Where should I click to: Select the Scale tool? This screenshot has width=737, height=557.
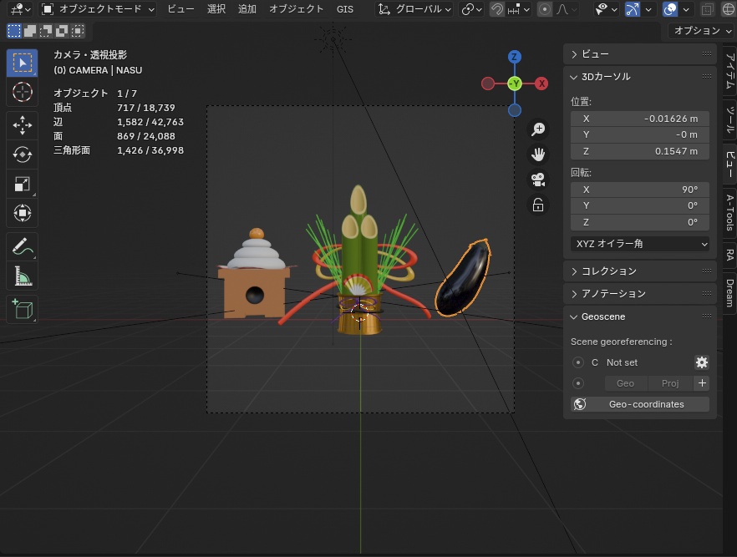click(22, 184)
